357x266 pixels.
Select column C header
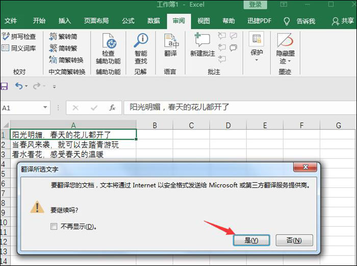[x=191, y=125]
